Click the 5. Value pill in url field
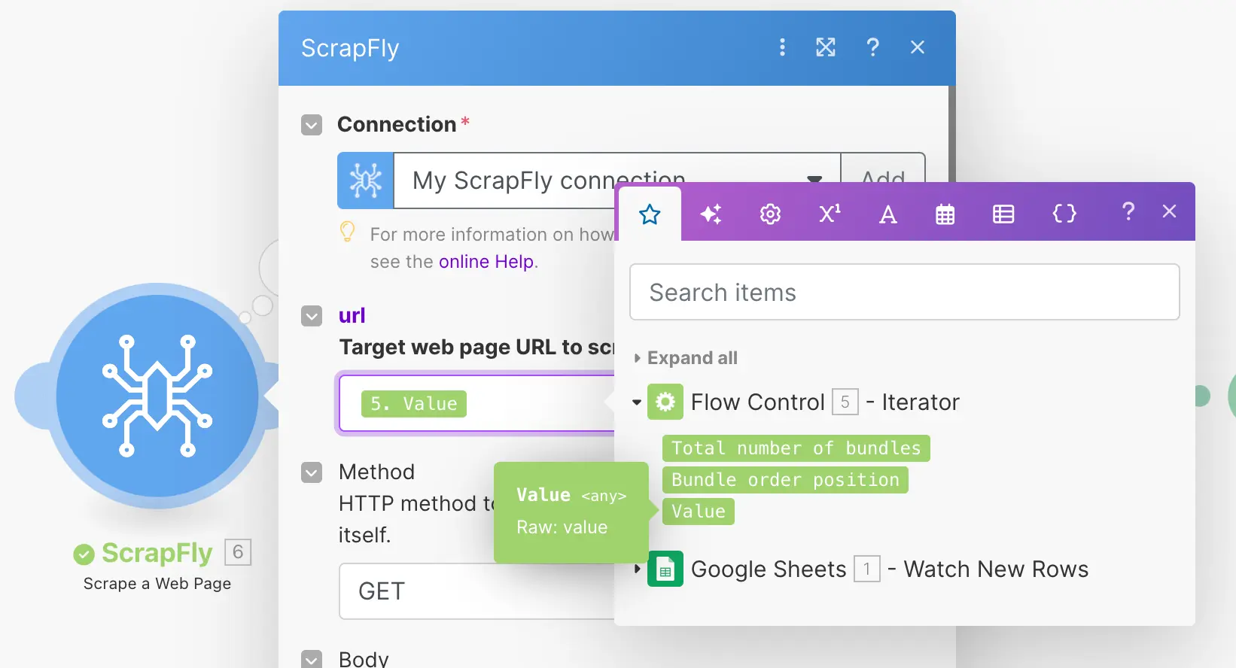The image size is (1236, 668). click(x=414, y=404)
